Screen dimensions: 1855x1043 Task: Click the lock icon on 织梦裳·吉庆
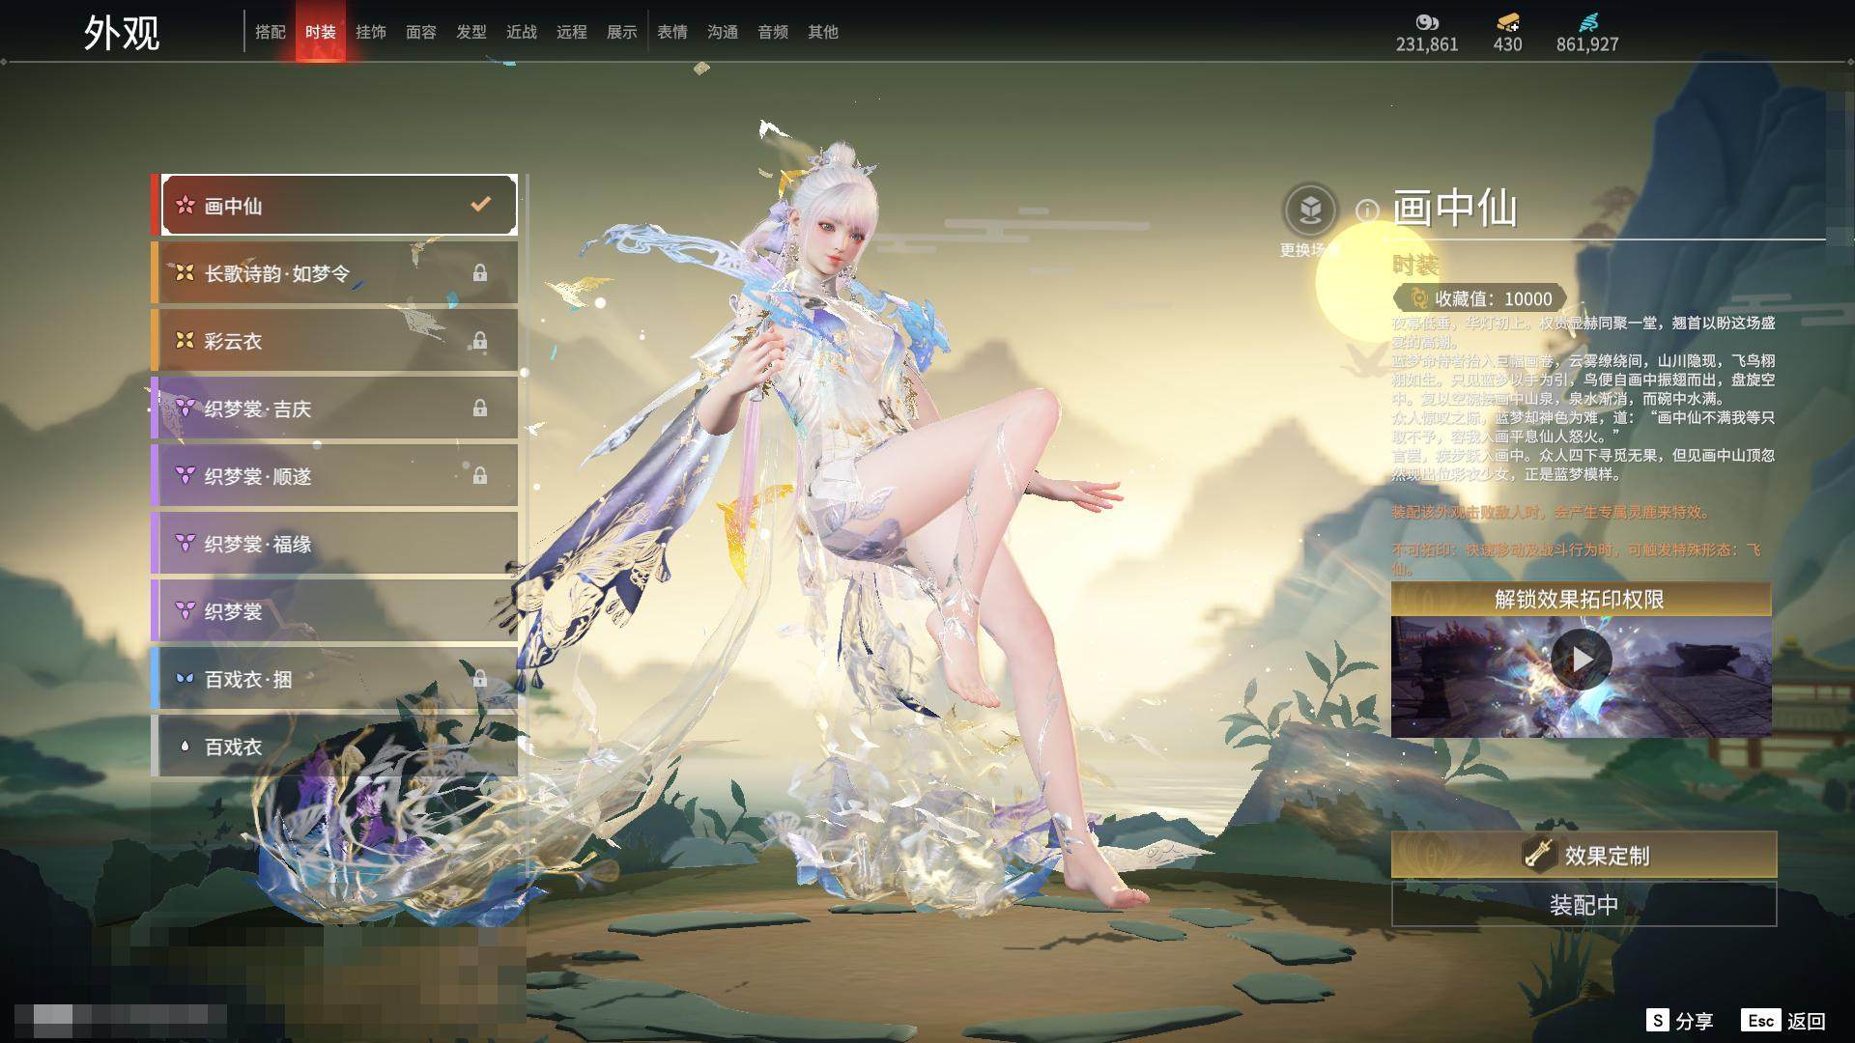point(479,409)
